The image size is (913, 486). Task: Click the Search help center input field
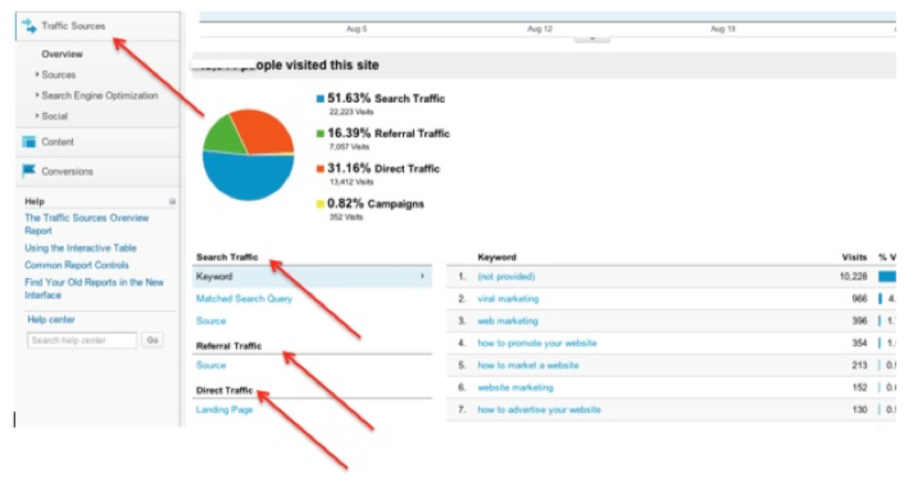pyautogui.click(x=82, y=340)
